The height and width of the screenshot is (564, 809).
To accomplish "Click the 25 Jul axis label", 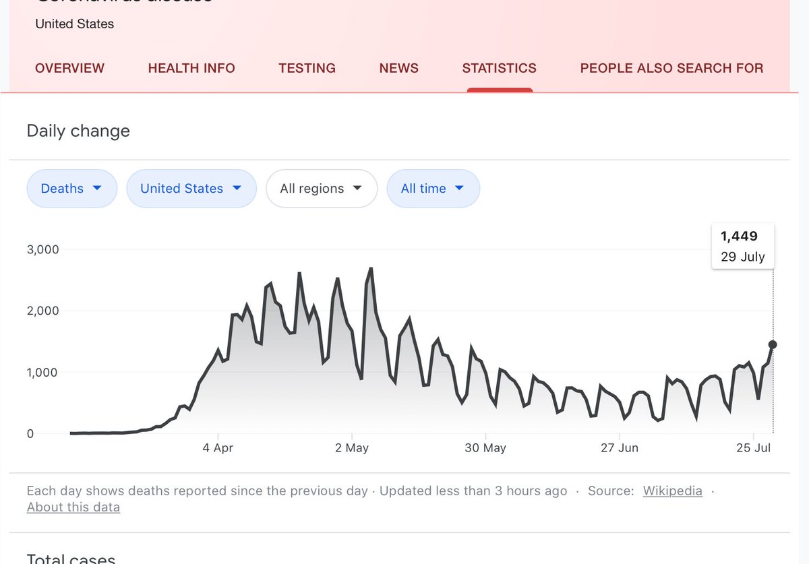I will [x=753, y=447].
